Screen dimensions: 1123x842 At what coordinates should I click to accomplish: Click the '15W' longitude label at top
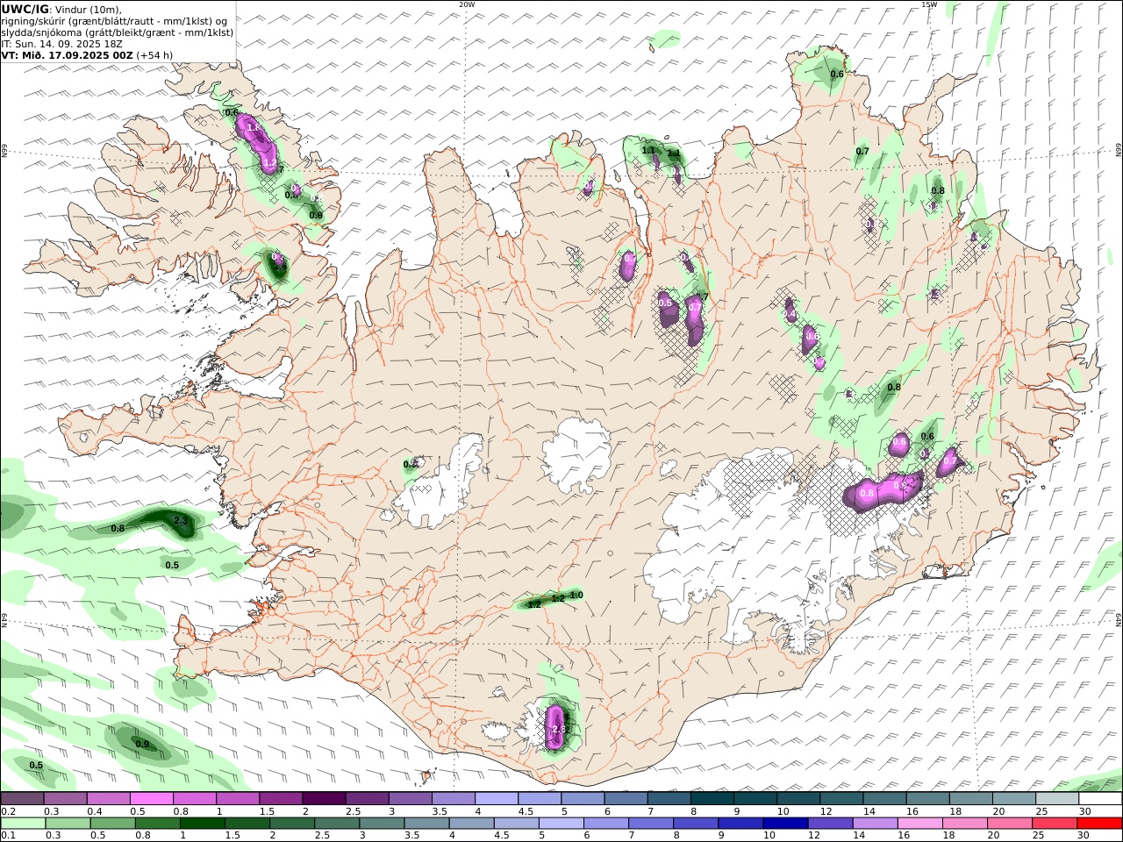coord(929,4)
